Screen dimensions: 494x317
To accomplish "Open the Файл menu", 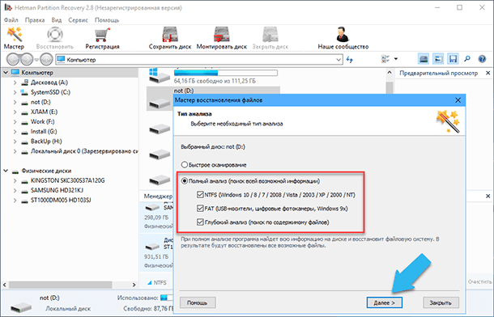I will (11, 19).
